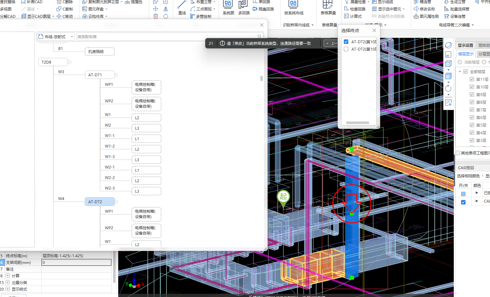490x297 pixels.
Task: Expand the 出量分类 property row
Action: pyautogui.click(x=8, y=282)
